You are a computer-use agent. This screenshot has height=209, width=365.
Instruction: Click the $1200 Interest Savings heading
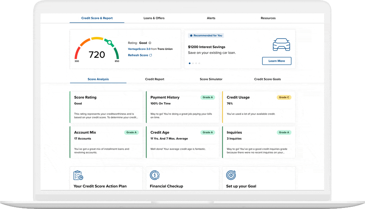pyautogui.click(x=207, y=47)
